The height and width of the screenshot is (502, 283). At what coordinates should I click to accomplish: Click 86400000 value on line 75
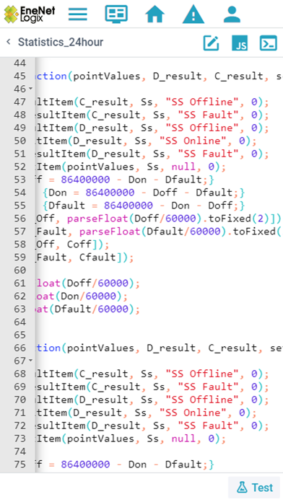[86, 464]
